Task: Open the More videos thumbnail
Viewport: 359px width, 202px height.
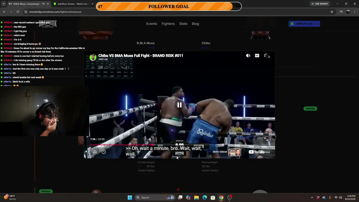Action: [x=234, y=152]
